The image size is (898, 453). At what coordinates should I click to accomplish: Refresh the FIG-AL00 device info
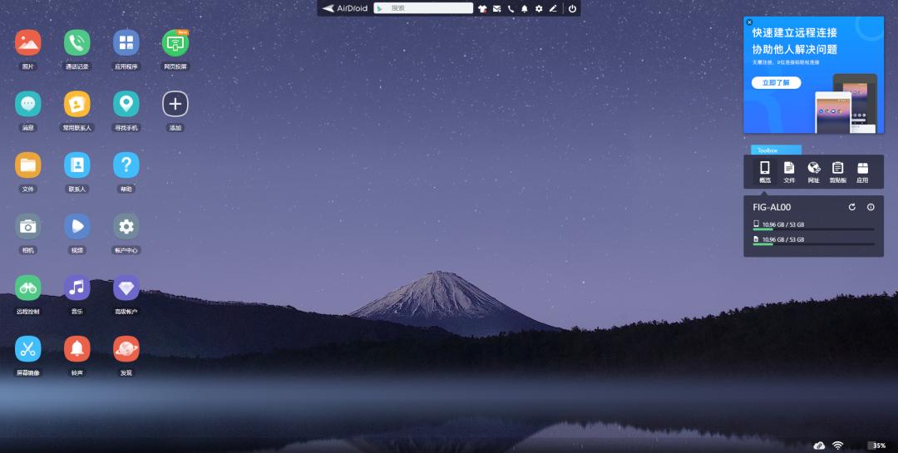[x=852, y=207]
